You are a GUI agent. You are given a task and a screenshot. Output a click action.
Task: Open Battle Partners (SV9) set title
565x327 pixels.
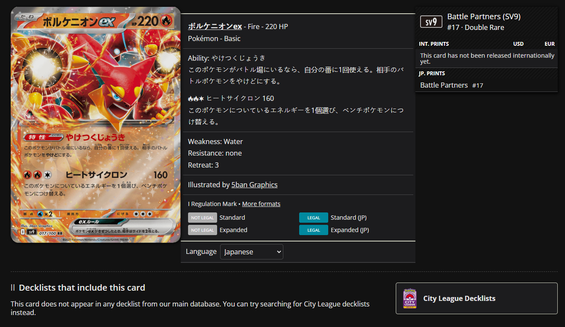point(484,17)
